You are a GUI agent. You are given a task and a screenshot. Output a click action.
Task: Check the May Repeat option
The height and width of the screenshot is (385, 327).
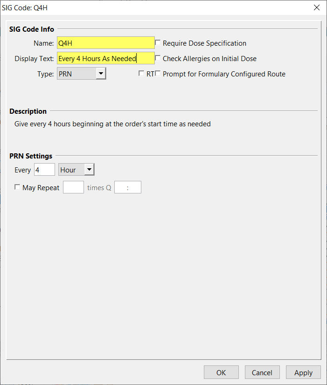pyautogui.click(x=18, y=187)
